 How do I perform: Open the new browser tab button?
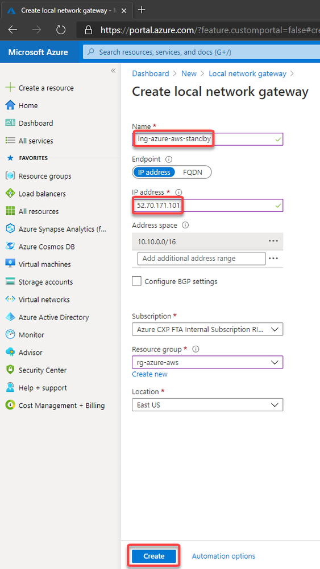coord(142,10)
